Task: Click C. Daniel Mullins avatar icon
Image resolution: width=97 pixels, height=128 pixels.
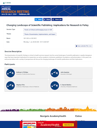Action: (55, 85)
